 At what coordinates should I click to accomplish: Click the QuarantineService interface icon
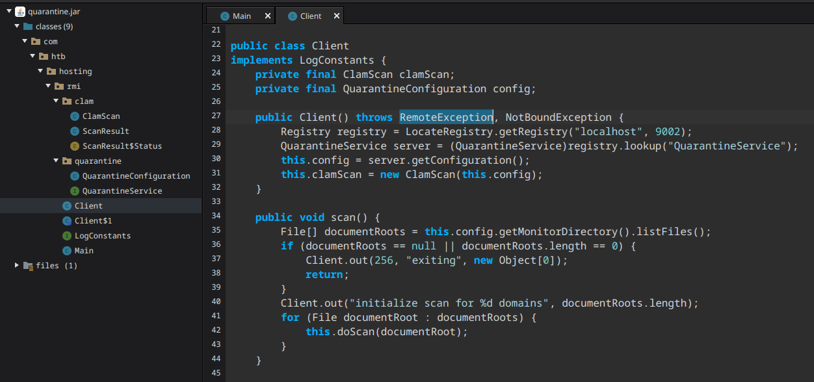coord(75,191)
